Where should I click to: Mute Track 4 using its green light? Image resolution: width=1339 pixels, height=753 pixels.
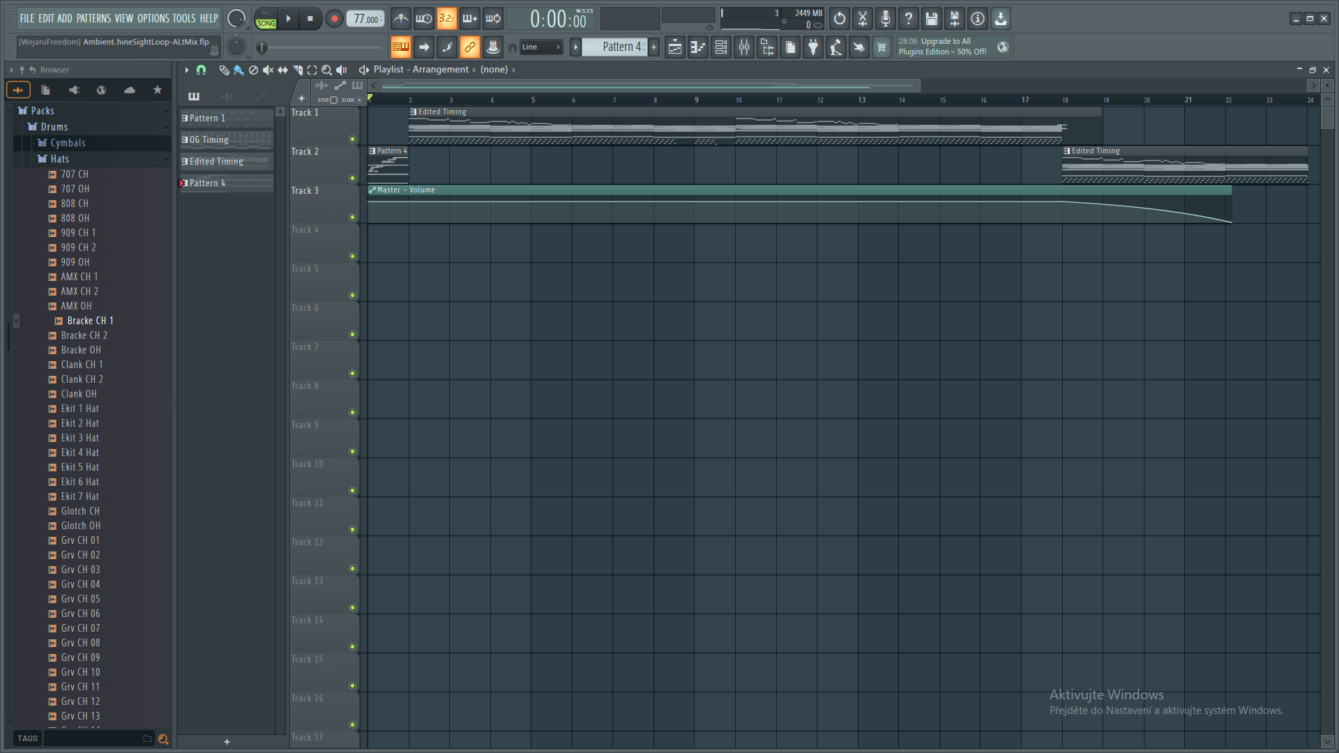pyautogui.click(x=352, y=257)
